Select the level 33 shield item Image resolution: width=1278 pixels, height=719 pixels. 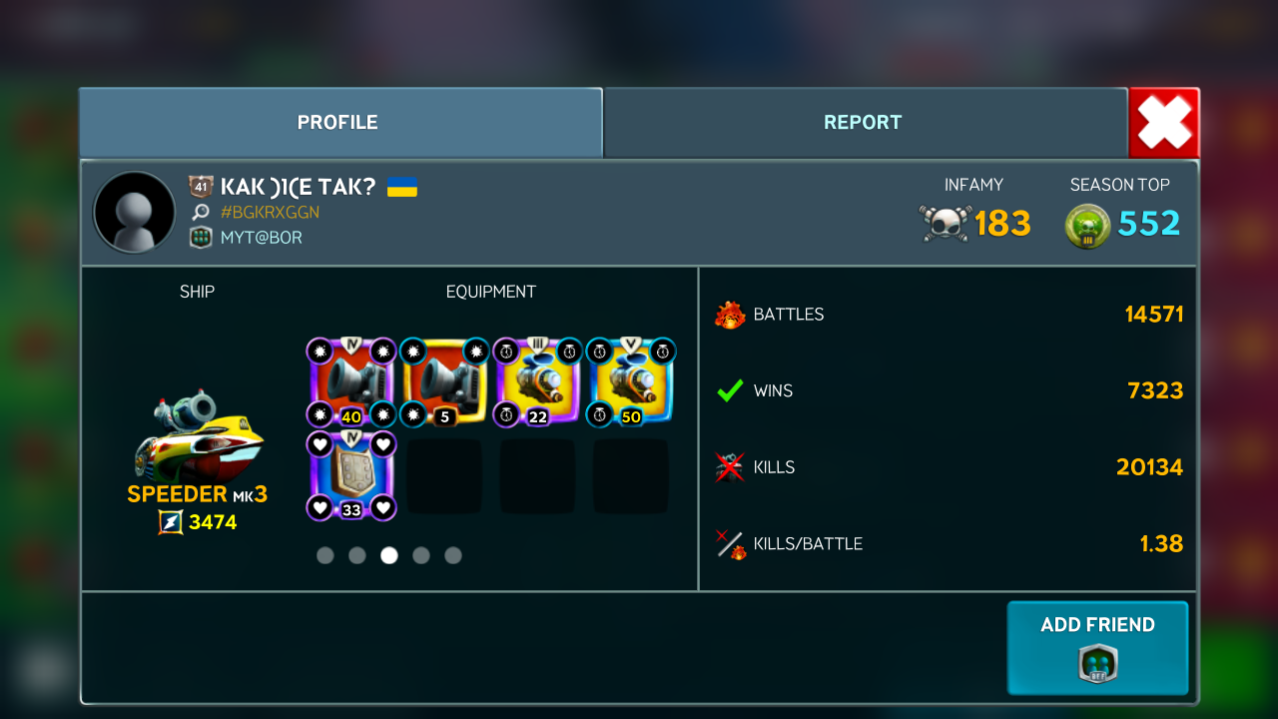pyautogui.click(x=351, y=475)
